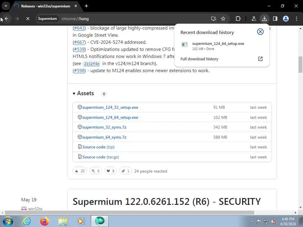The image size is (303, 227).
Task: Click file icon of the downloaded setup
Action: coord(185,45)
